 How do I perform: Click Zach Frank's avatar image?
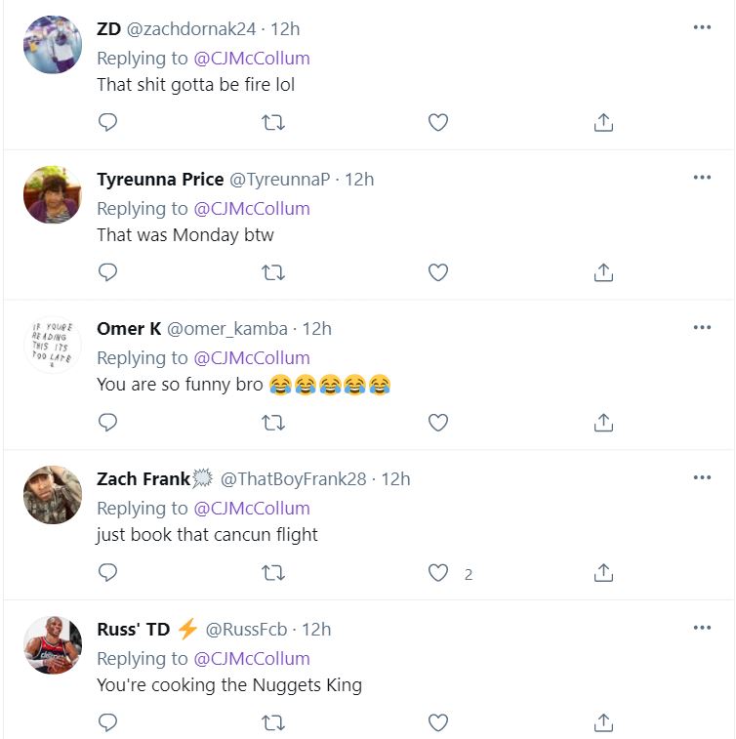[x=52, y=495]
